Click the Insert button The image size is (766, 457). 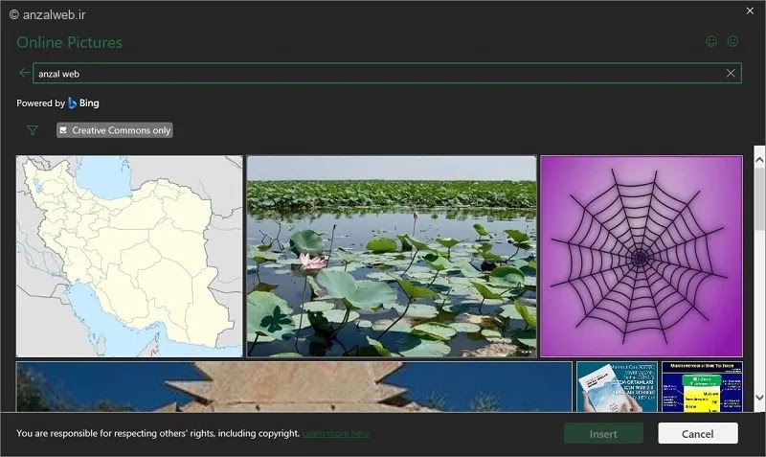pos(603,434)
